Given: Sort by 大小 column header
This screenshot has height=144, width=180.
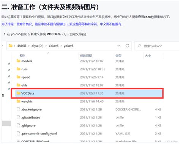Looking at the screenshot, I should [x=148, y=55].
